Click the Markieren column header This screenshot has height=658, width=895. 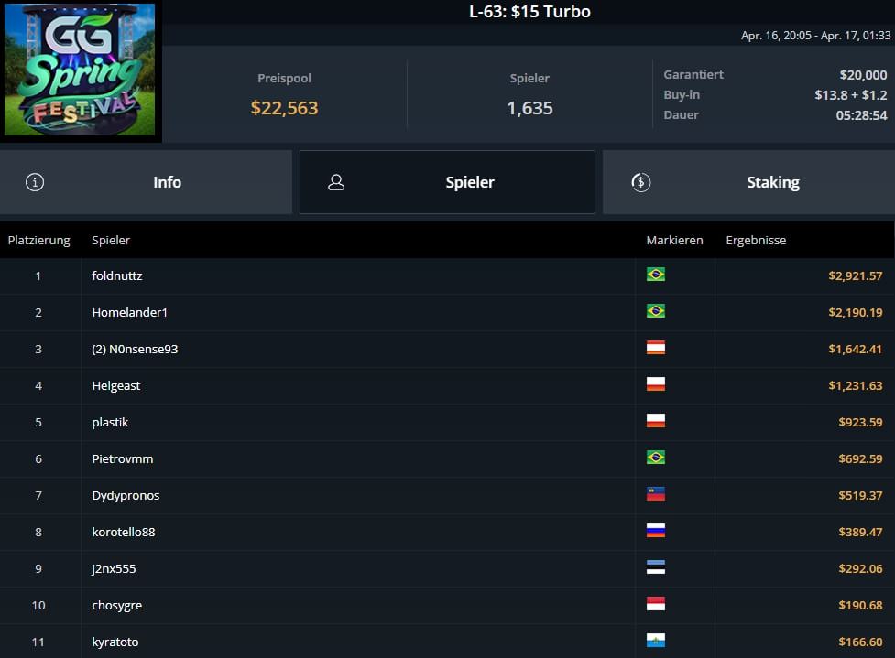674,240
